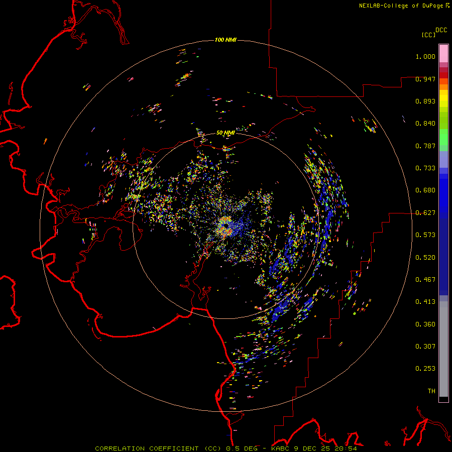Click the TH threshold label
The image size is (452, 452).
431,391
